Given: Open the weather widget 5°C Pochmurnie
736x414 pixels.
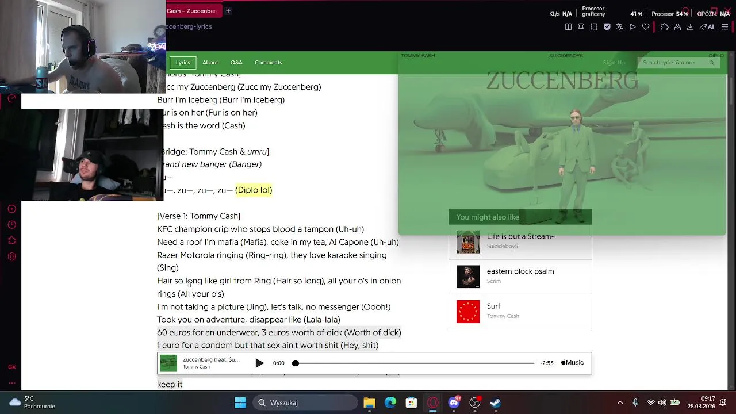Looking at the screenshot, I should pos(32,402).
